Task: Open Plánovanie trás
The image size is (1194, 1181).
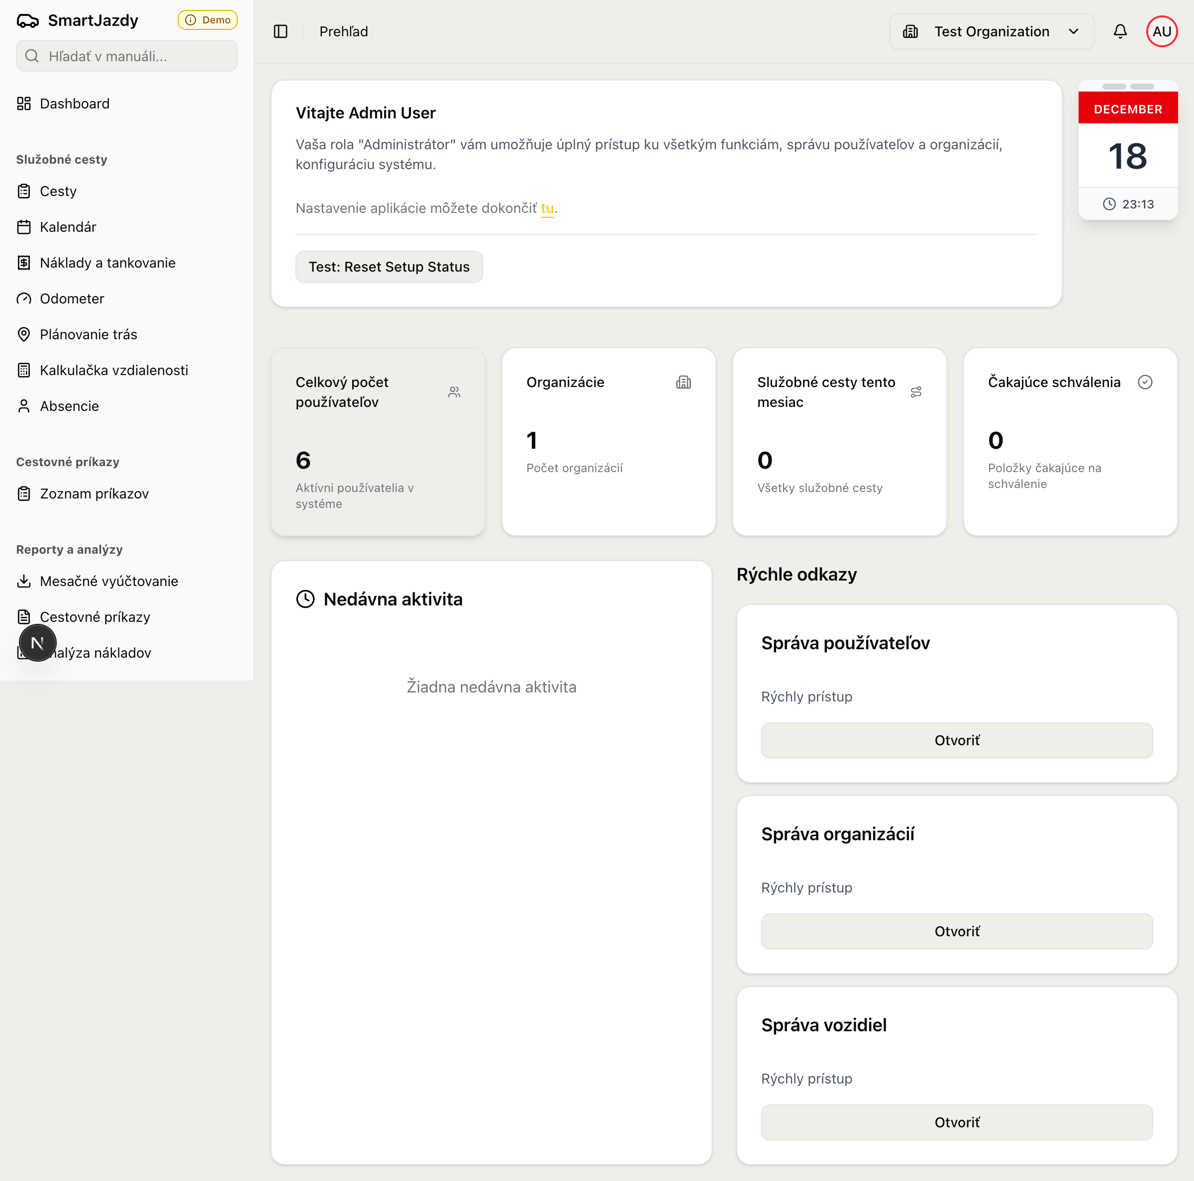Action: 89,334
